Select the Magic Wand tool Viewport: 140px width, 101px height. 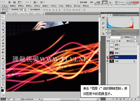point(3,27)
